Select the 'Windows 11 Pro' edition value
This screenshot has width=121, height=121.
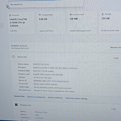[41, 112]
